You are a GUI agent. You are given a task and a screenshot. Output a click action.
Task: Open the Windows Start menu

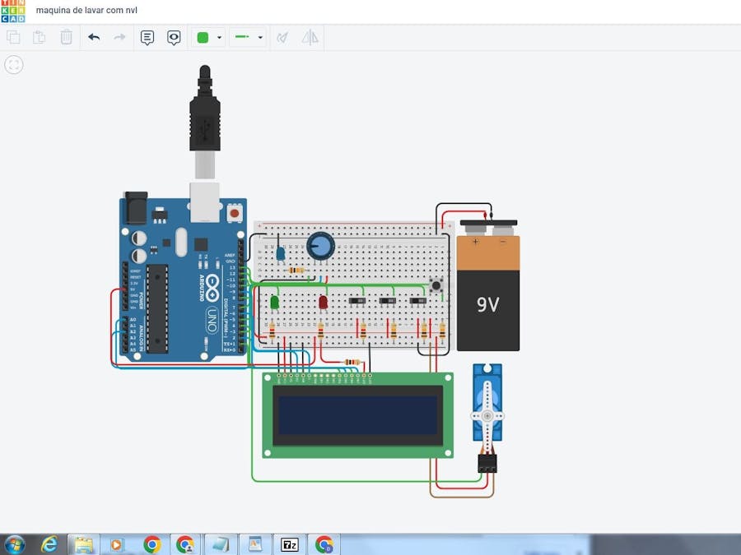point(14,544)
